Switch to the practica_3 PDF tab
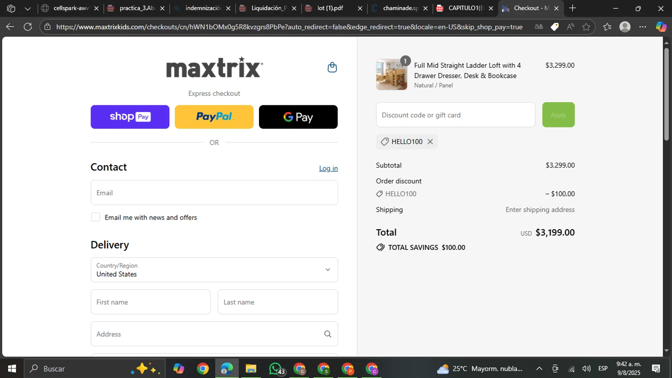Screen dimensions: 672x378 [135, 8]
